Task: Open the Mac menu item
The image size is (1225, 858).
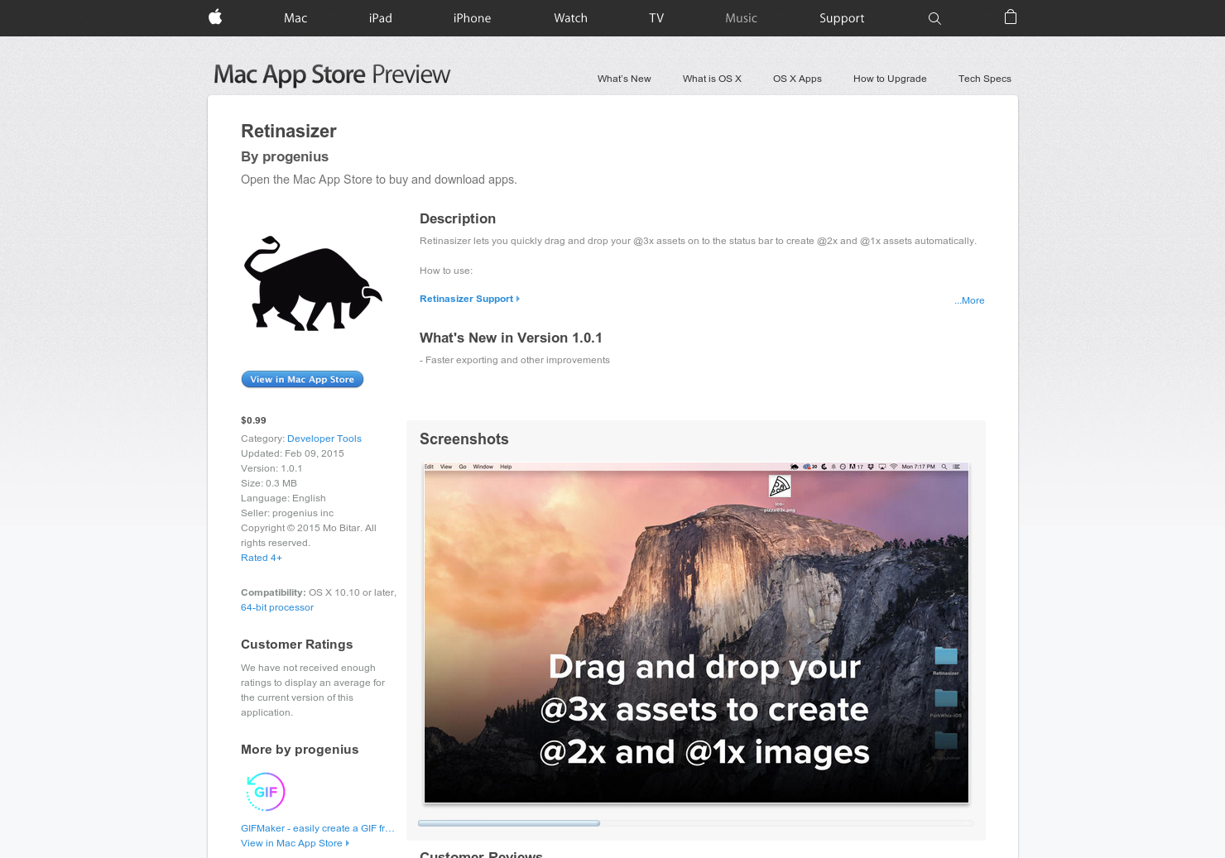Action: (295, 18)
